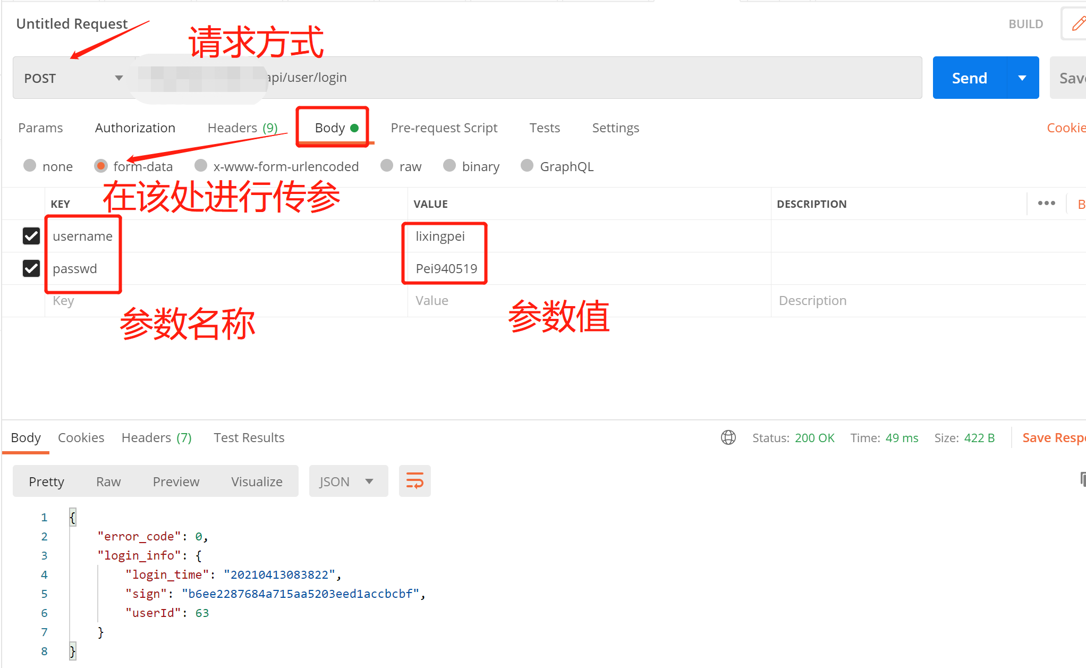Click the three-dots column options icon
Screen dimensions: 1086x668
pyautogui.click(x=1046, y=204)
